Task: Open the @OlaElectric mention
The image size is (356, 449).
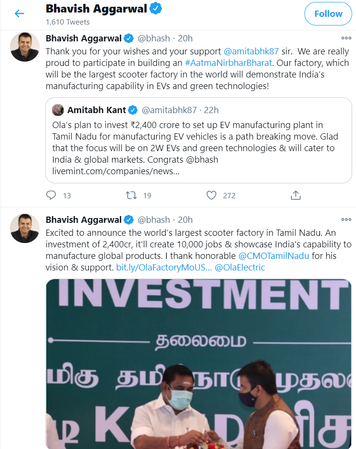Action: [x=239, y=268]
